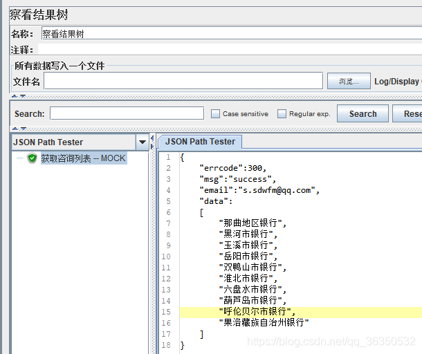This screenshot has width=422, height=354.
Task: Click the "msg":"success" line
Action: 238,179
